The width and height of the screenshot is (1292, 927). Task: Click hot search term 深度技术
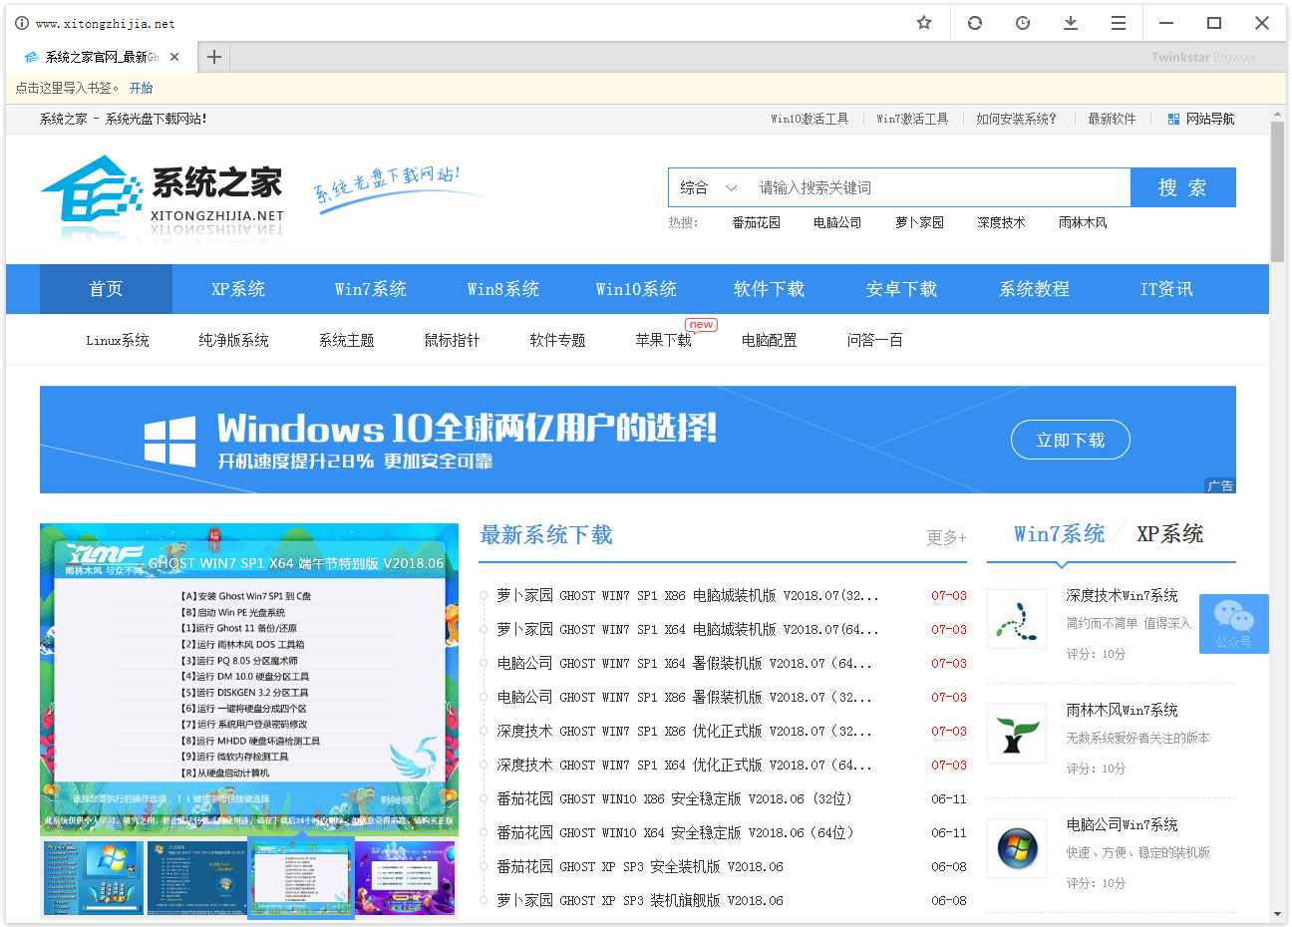(1001, 222)
